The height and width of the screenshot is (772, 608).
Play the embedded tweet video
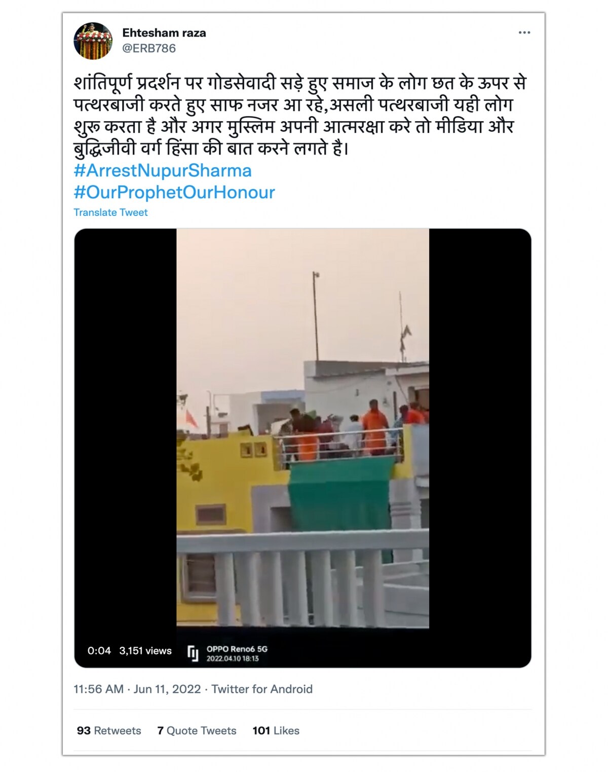(x=302, y=428)
